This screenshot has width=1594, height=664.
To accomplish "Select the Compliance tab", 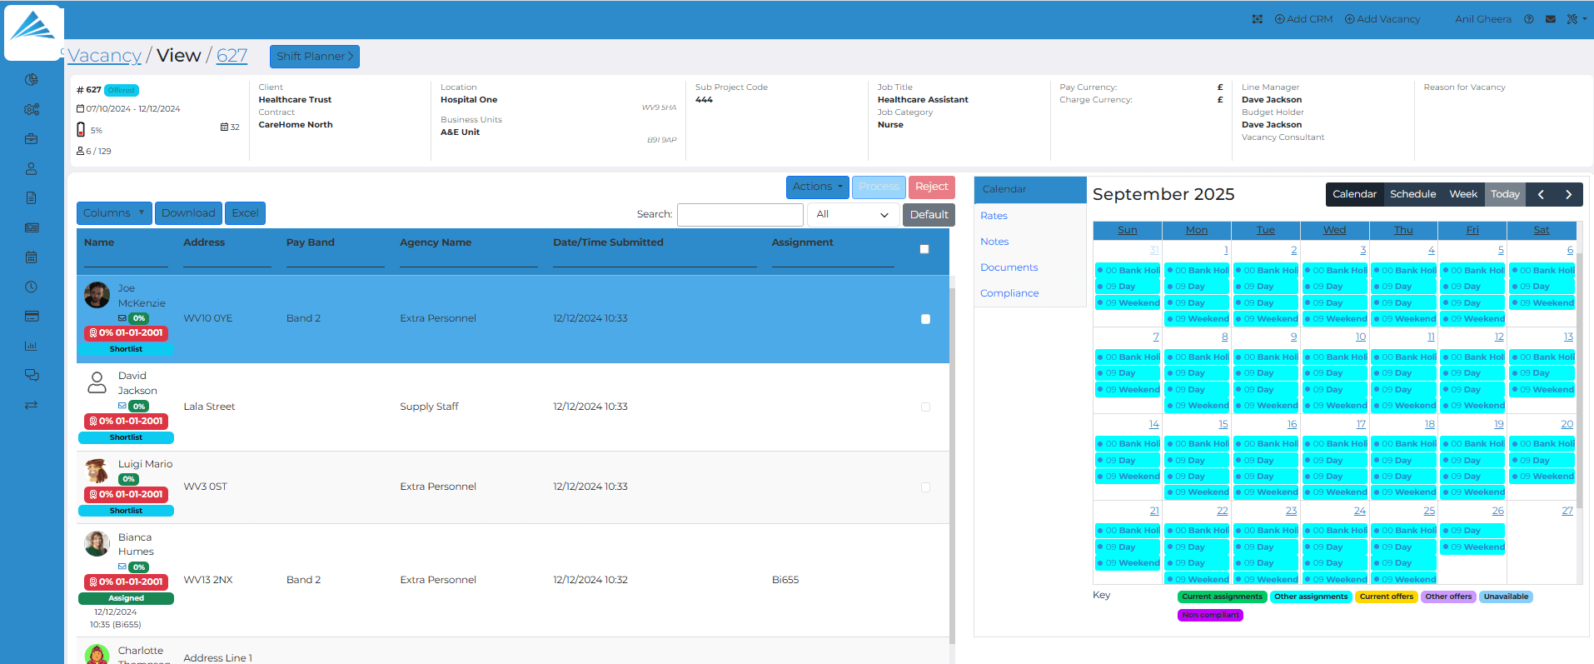I will [1009, 293].
